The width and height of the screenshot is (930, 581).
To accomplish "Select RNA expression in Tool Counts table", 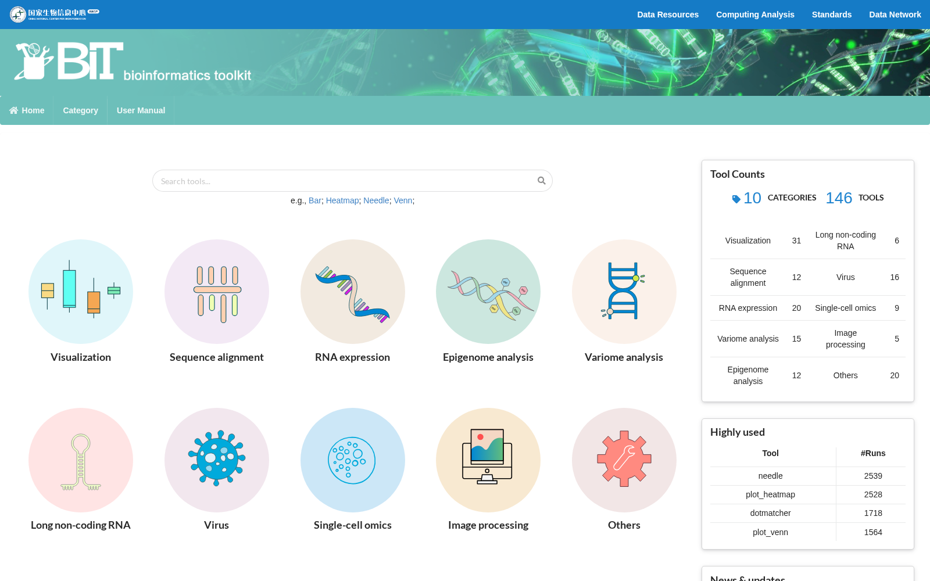I will pos(748,308).
